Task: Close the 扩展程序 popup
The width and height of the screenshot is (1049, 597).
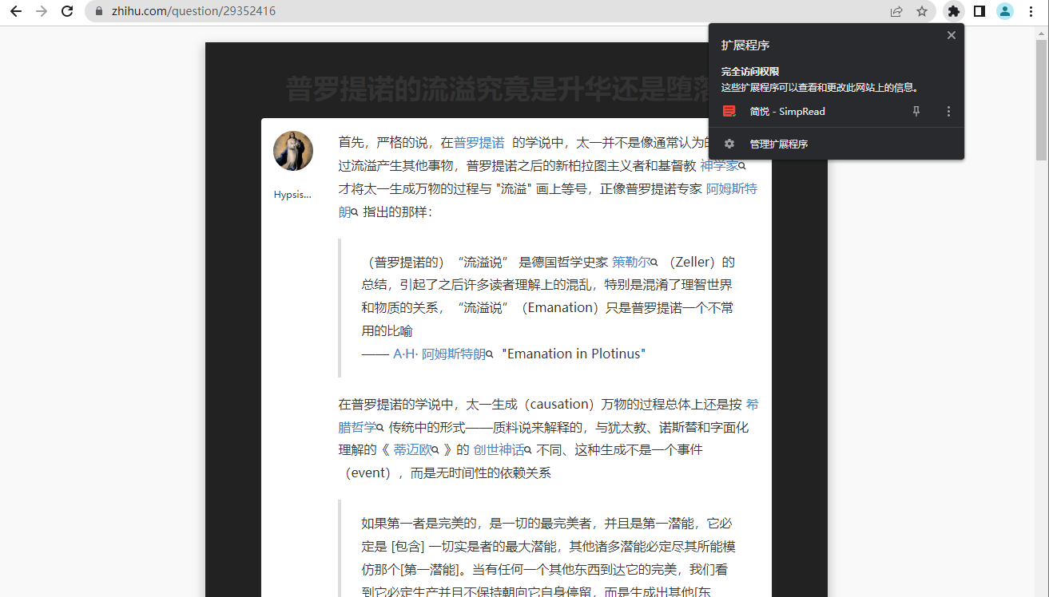Action: point(951,35)
